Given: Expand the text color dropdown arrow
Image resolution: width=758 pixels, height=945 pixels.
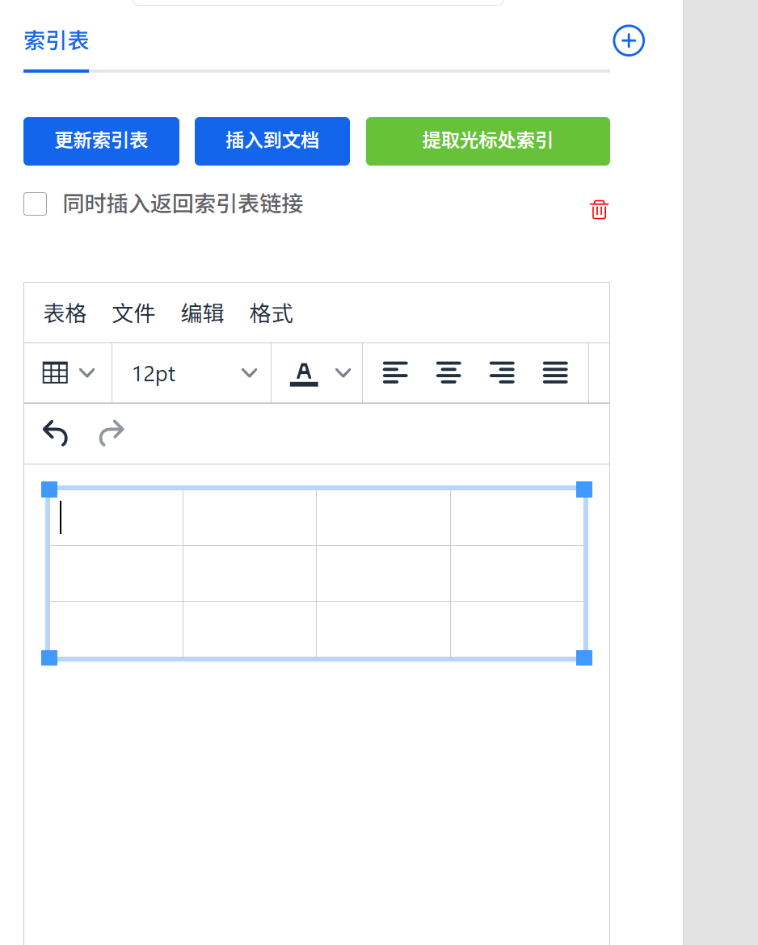Looking at the screenshot, I should coord(343,373).
